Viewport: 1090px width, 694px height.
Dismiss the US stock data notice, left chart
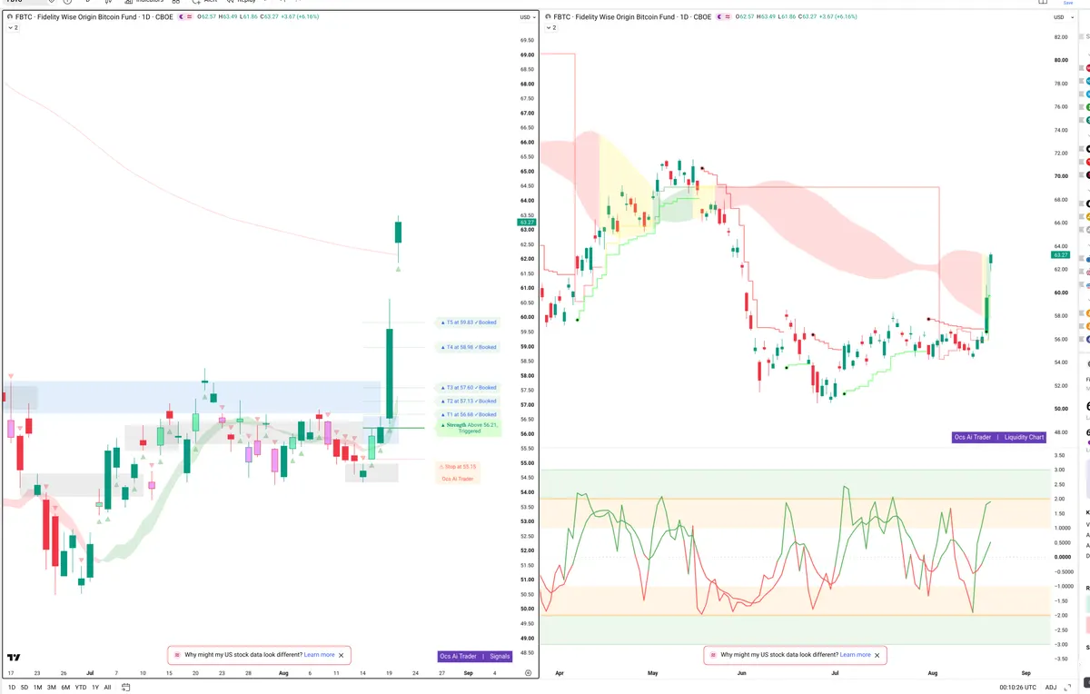tap(342, 655)
